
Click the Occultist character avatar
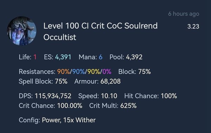[22, 31]
